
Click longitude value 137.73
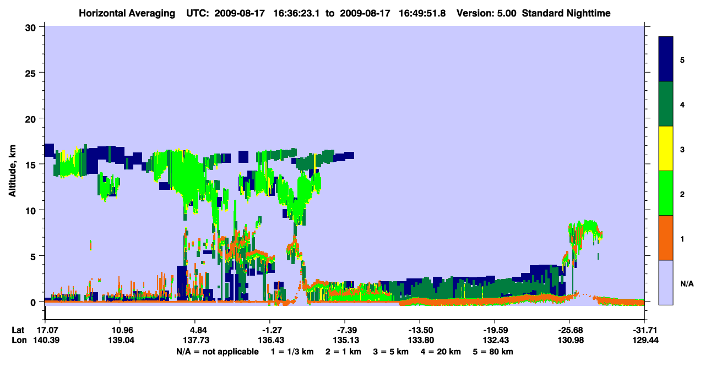tap(195, 340)
